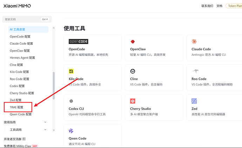Screen dimensions: 242x148
Task: Click the sidebar scrollbar thumb
Action: point(54,86)
